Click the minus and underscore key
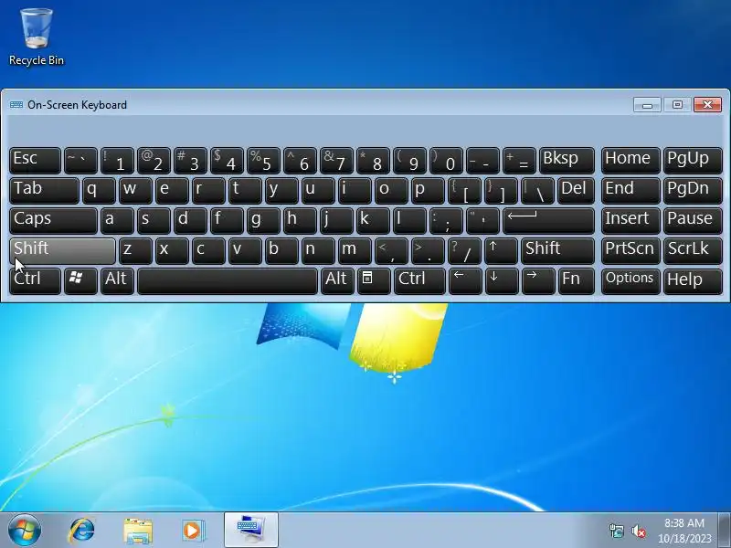Screen dimensions: 731x548 point(483,161)
